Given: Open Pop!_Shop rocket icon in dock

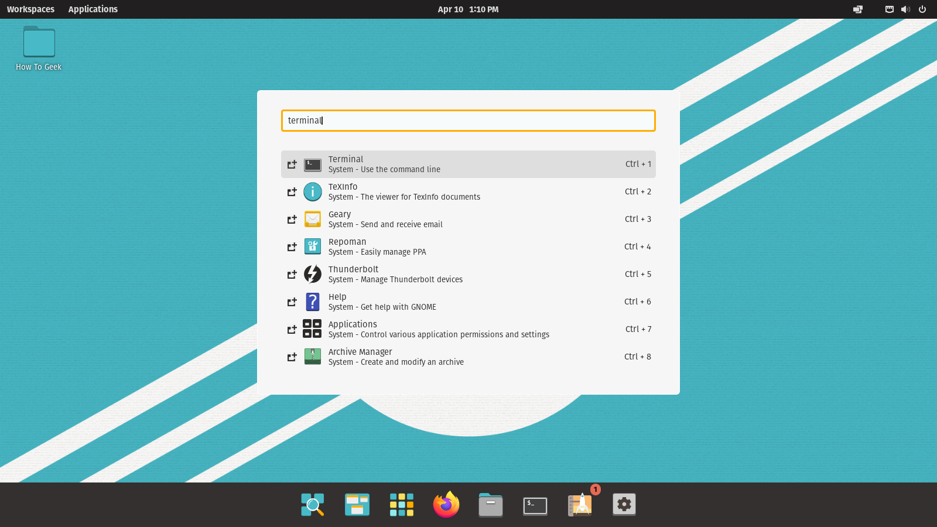Looking at the screenshot, I should point(580,504).
